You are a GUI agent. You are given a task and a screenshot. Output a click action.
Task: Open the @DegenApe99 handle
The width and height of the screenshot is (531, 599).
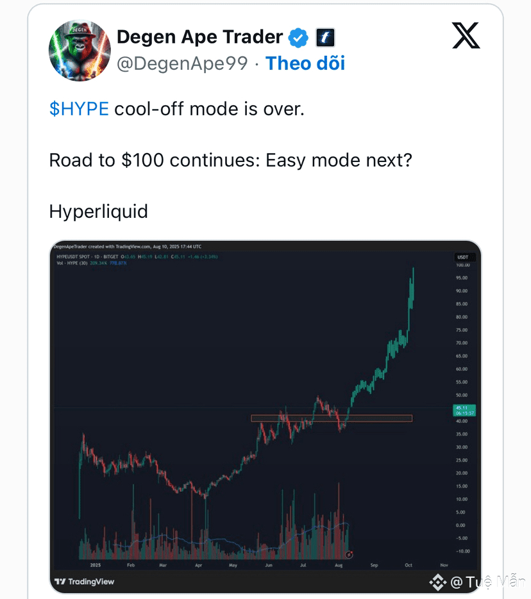182,63
